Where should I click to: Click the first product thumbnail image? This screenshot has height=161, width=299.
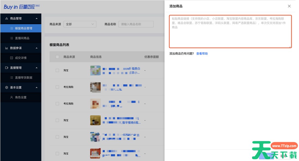[x=95, y=70]
